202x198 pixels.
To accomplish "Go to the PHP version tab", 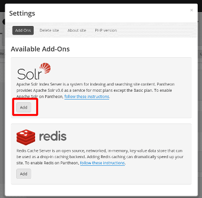I will point(106,30).
